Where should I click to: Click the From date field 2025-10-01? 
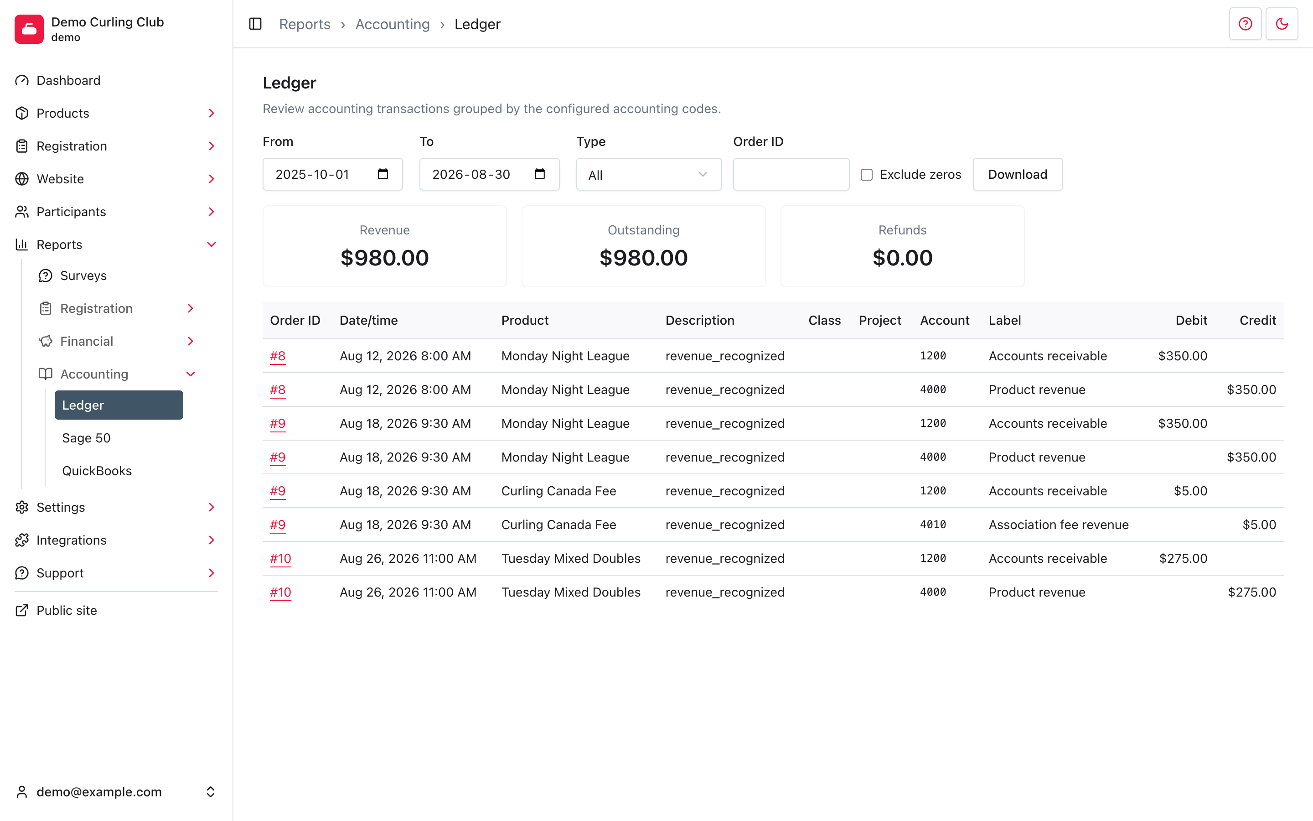pyautogui.click(x=332, y=174)
